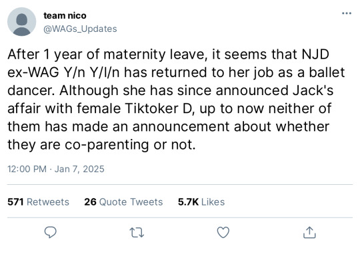Open the gray default profile avatar
360x254 pixels.
tap(21, 21)
